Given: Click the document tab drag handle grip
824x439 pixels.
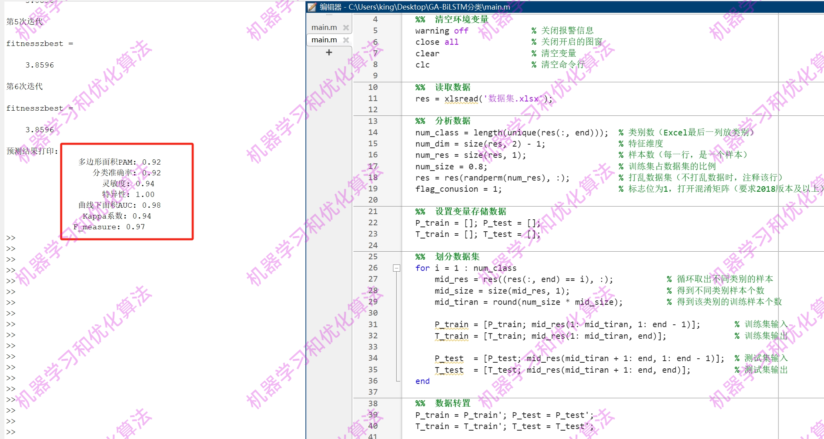Looking at the screenshot, I should [x=329, y=15].
